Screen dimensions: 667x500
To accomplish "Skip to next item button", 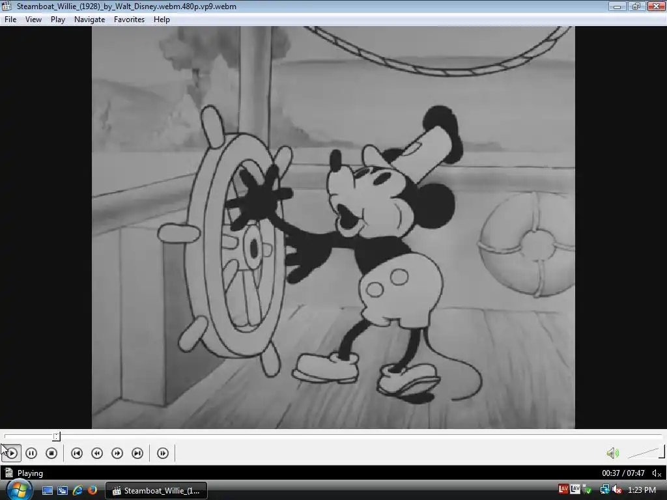I will tap(137, 453).
